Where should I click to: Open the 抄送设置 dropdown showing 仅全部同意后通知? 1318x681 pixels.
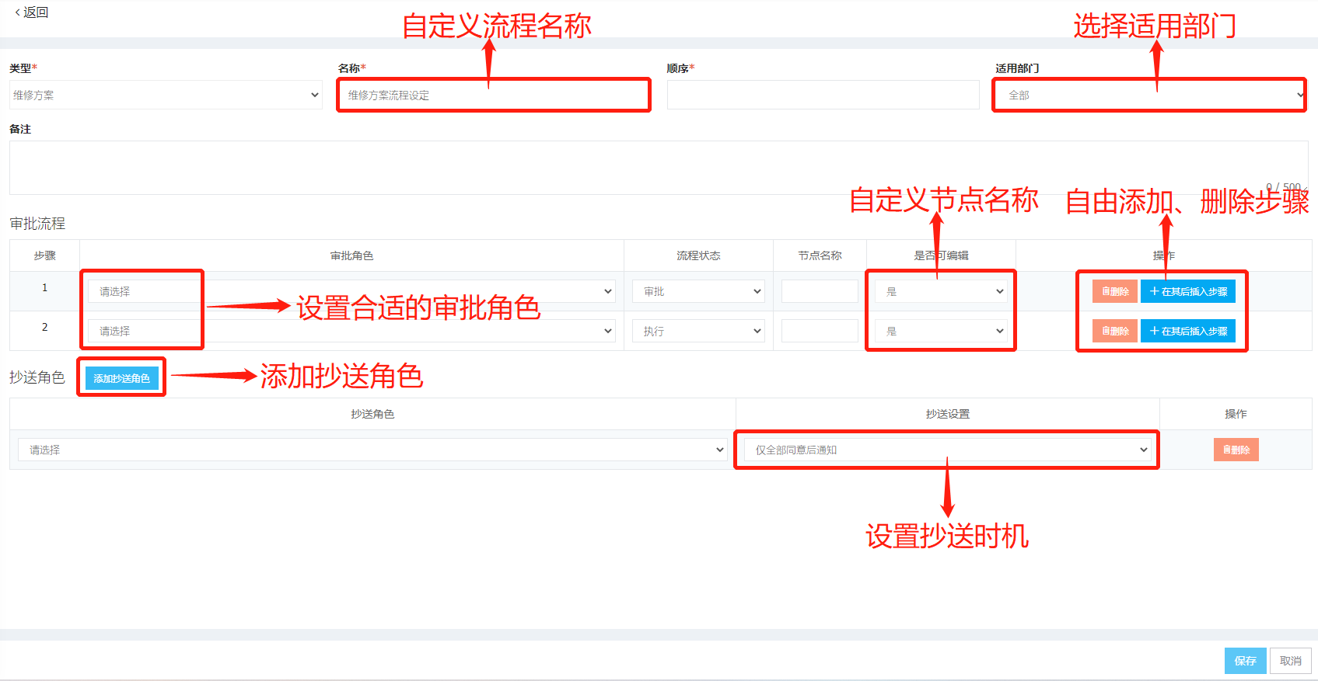point(947,450)
